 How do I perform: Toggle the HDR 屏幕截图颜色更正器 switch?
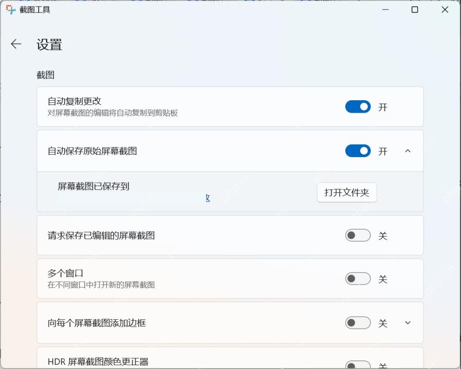(x=358, y=365)
